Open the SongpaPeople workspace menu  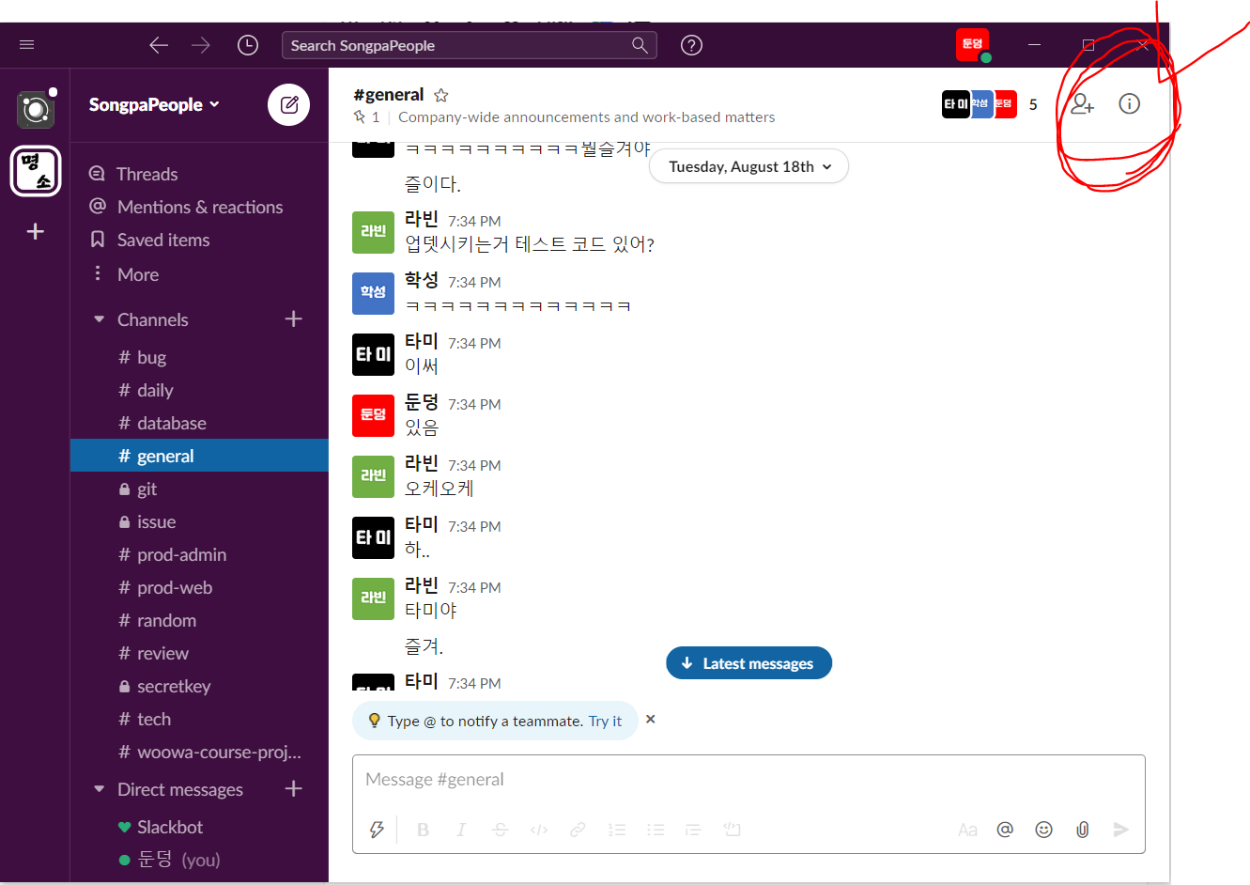[154, 104]
